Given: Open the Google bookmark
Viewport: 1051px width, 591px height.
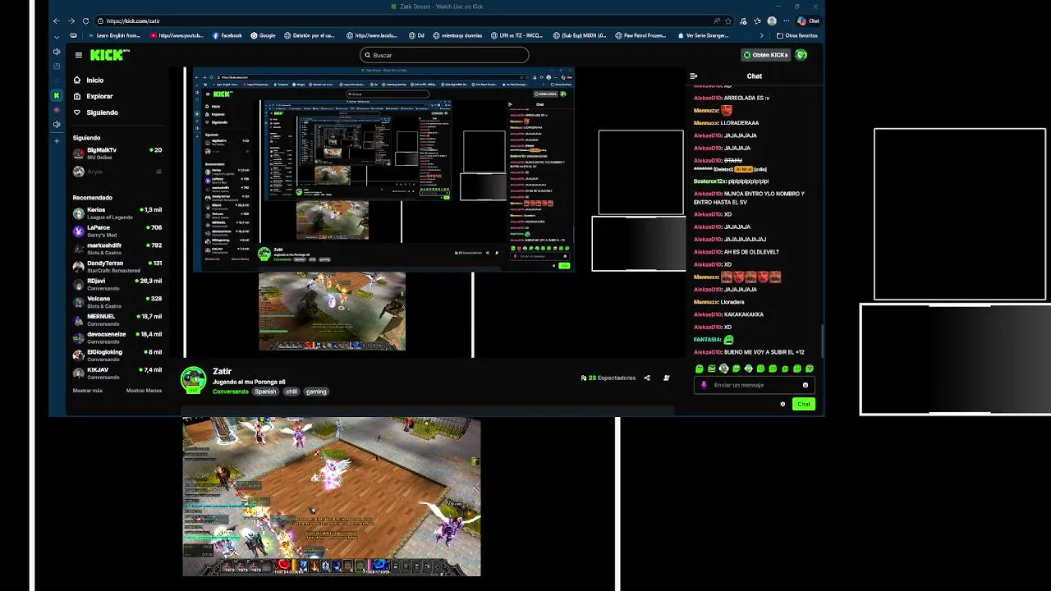Looking at the screenshot, I should pyautogui.click(x=264, y=36).
